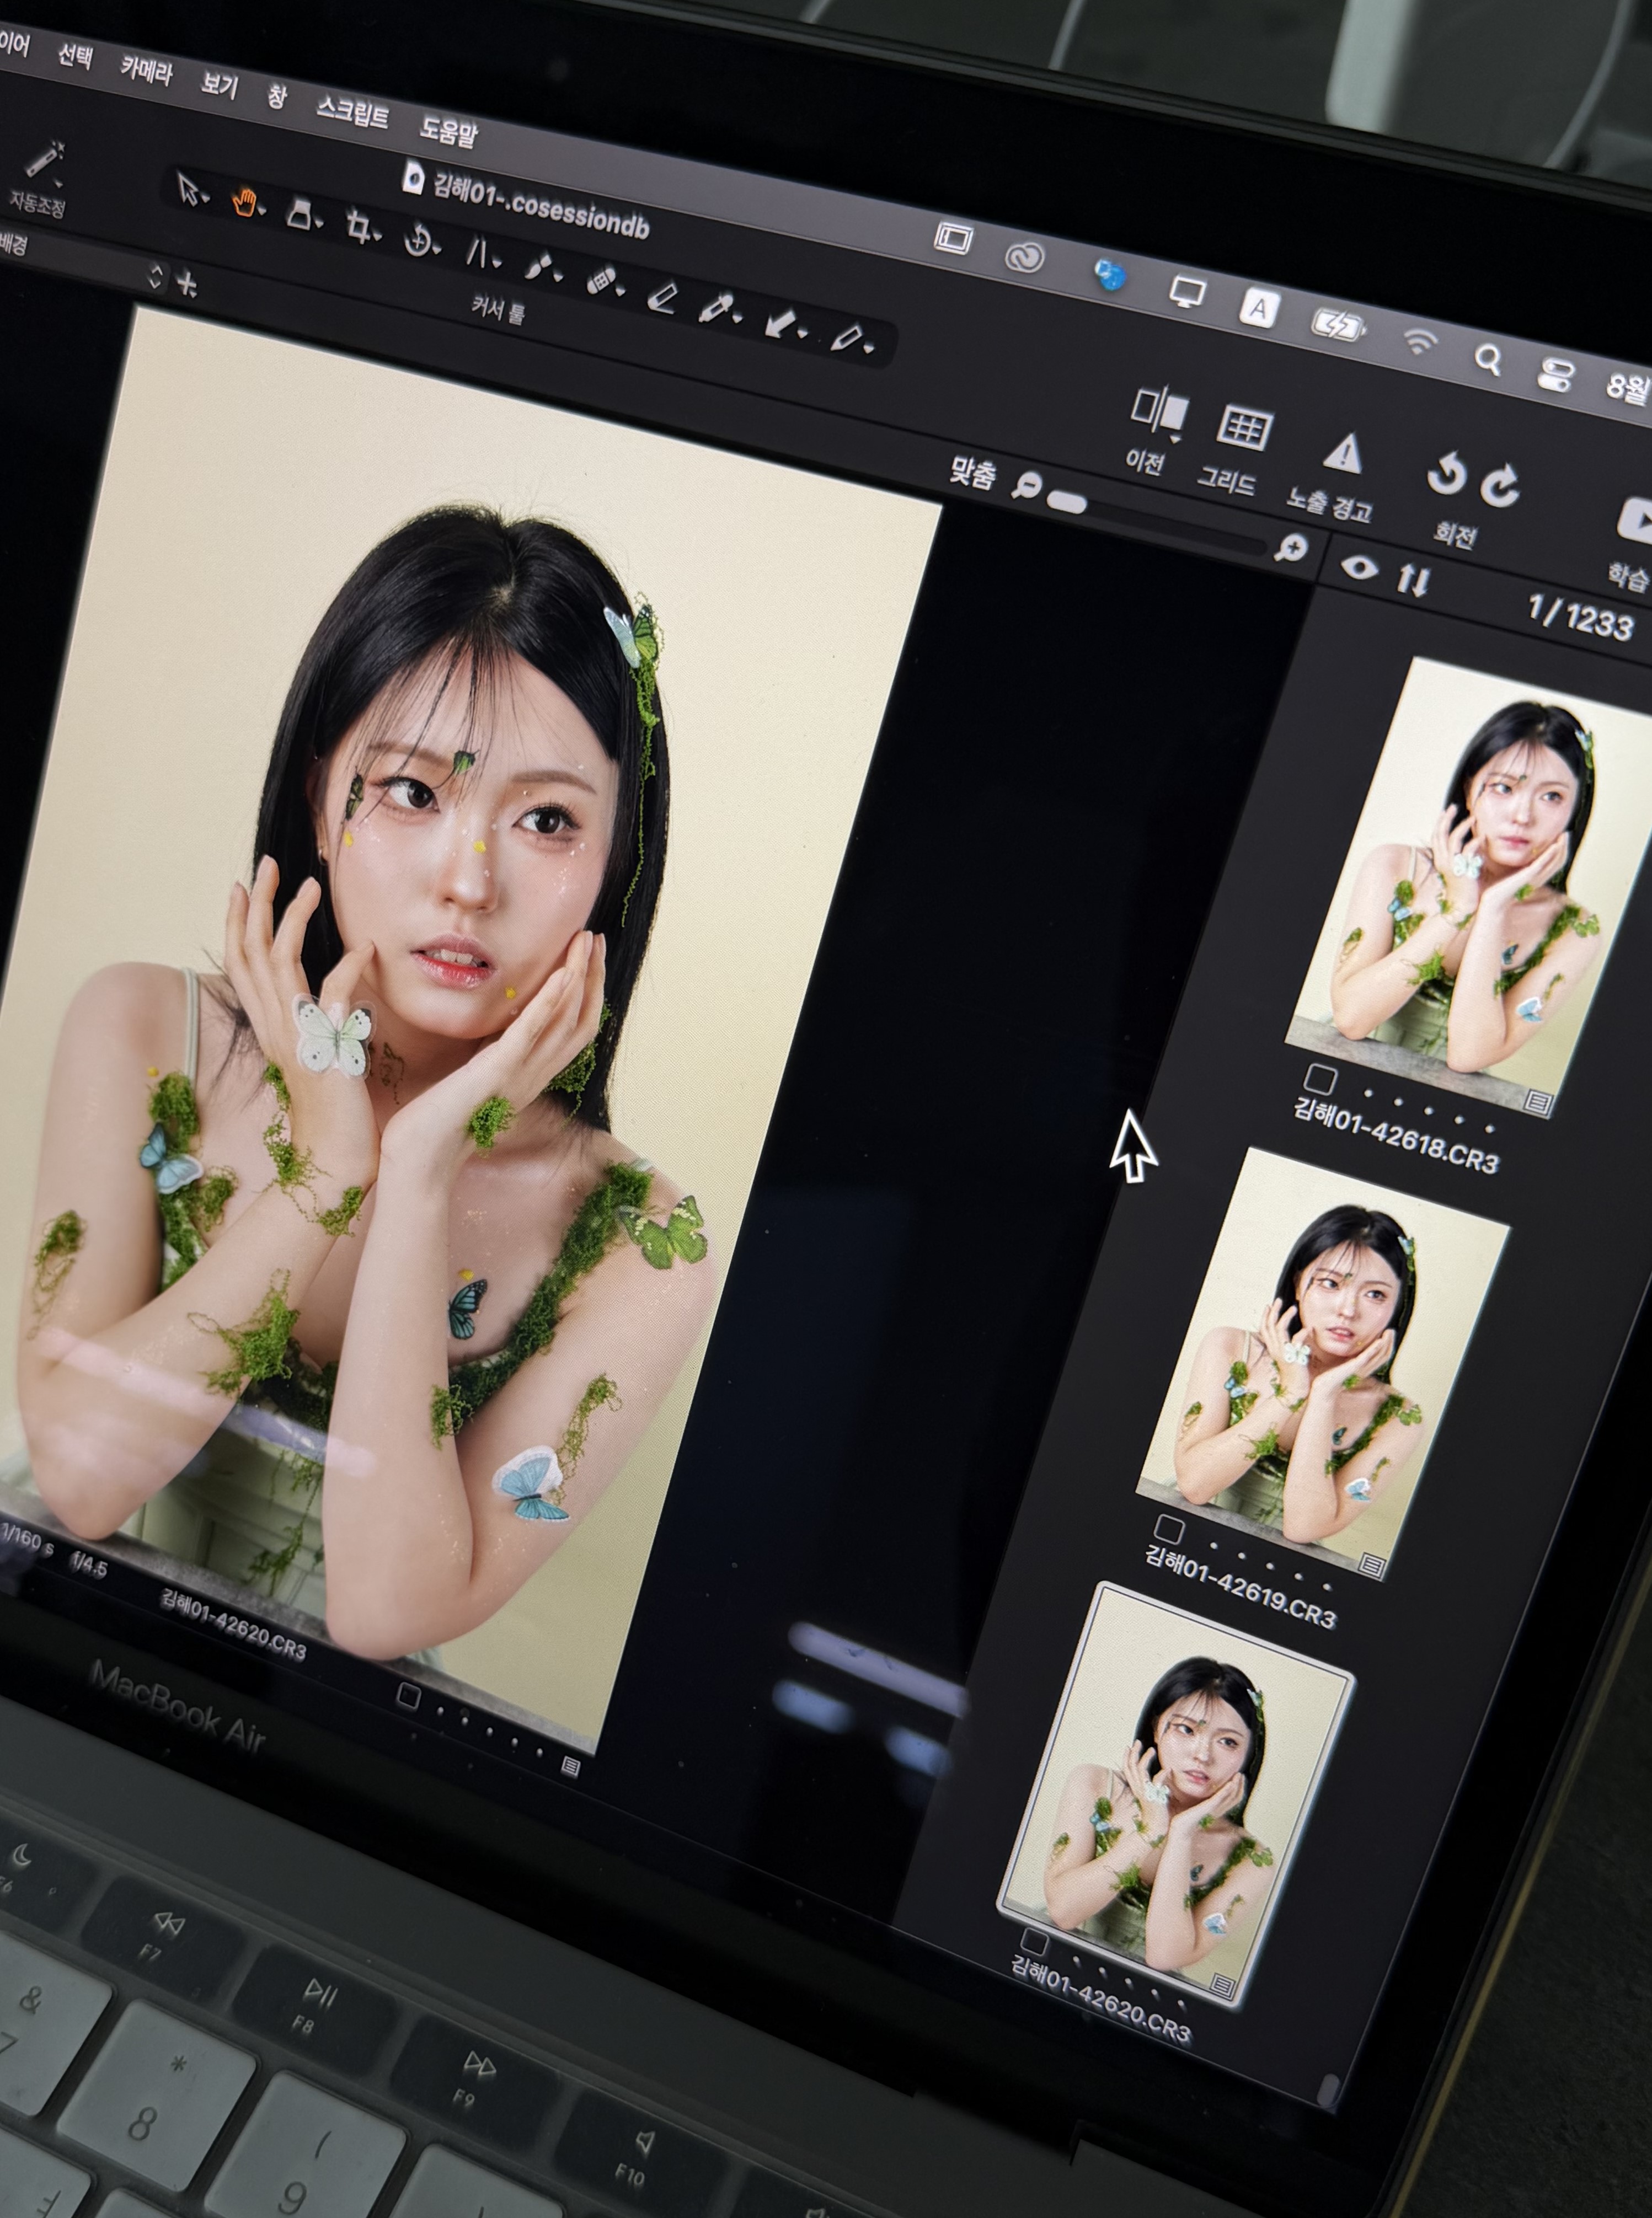This screenshot has width=1652, height=2218.
Task: Tick the tag box below the main viewer image
Action: pos(408,1696)
